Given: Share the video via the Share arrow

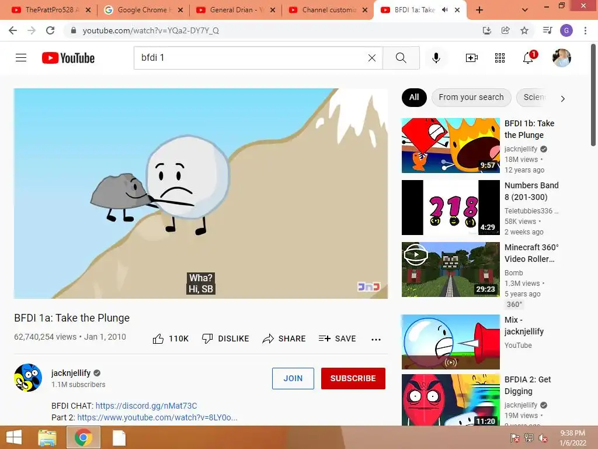Looking at the screenshot, I should 284,339.
